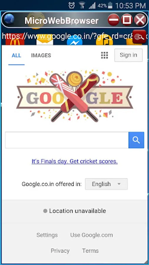The image size is (149, 265).
Task: Tap the Wi-Fi status bar icon
Action: (x=82, y=5)
